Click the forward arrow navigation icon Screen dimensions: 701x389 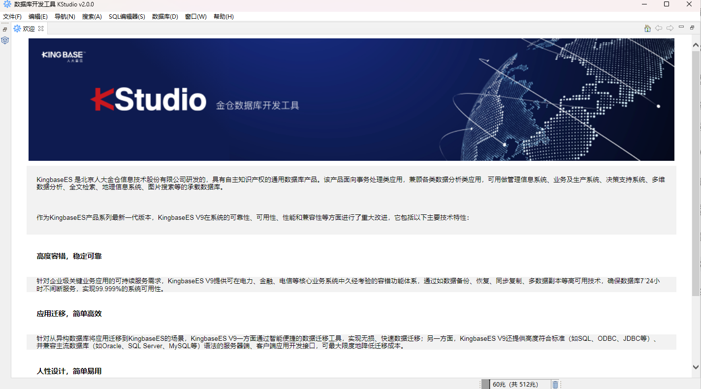pyautogui.click(x=670, y=28)
